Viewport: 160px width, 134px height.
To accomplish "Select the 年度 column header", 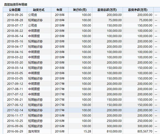I will [60, 10].
